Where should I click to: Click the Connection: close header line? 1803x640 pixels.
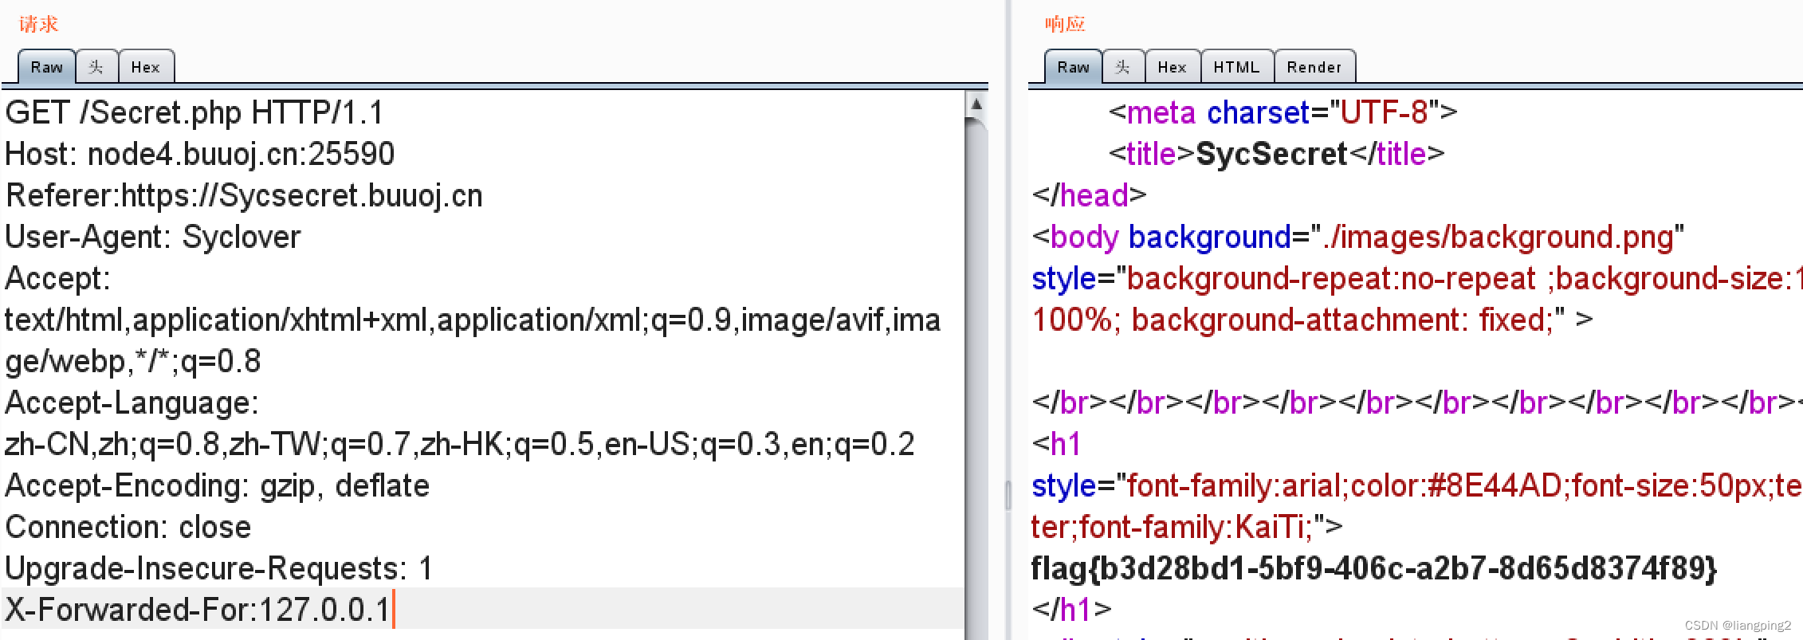click(x=128, y=527)
